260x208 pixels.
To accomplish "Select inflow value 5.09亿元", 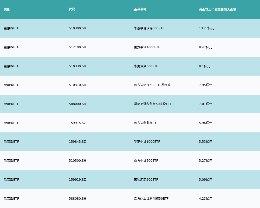I will (x=205, y=180).
